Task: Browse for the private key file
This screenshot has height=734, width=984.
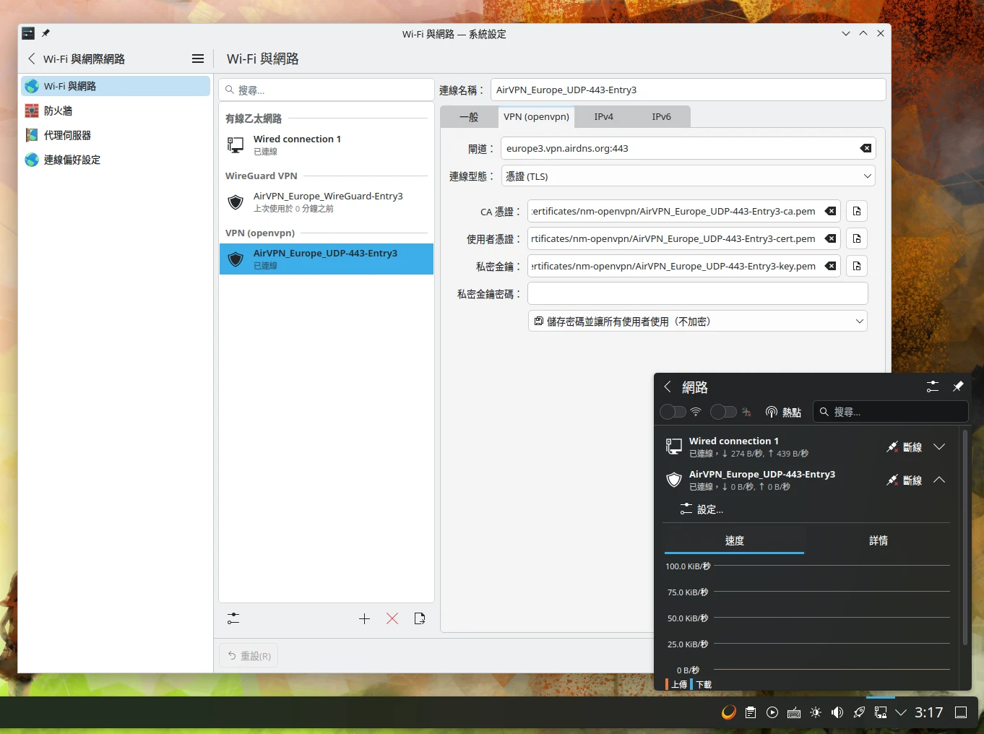Action: coord(856,266)
